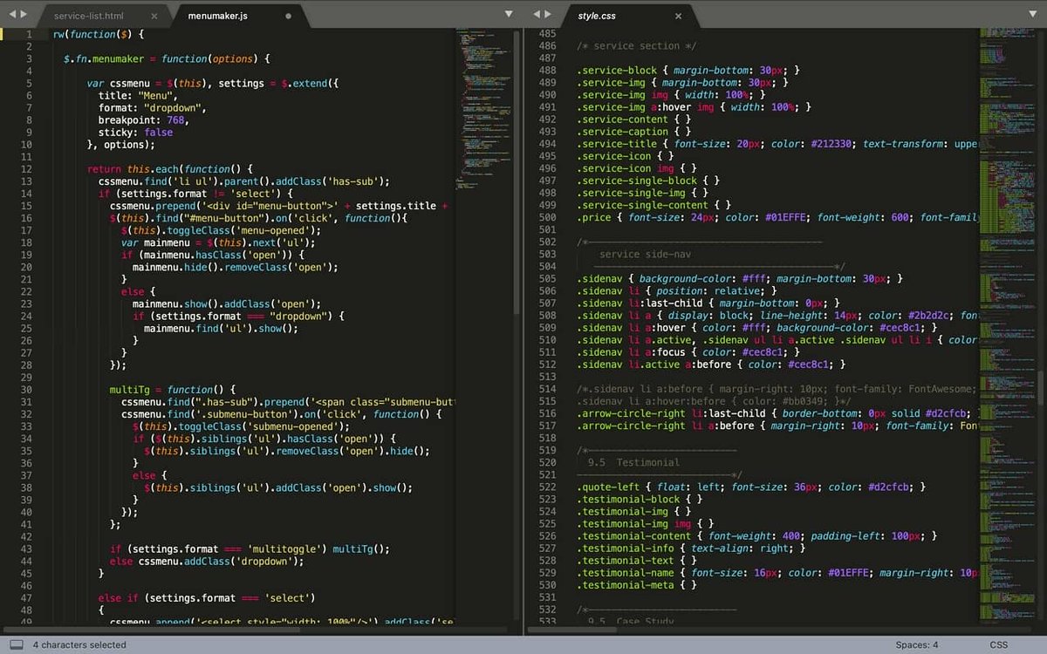This screenshot has height=654, width=1047.
Task: Click line number 12 in menumaker.js gutter
Action: tap(26, 169)
